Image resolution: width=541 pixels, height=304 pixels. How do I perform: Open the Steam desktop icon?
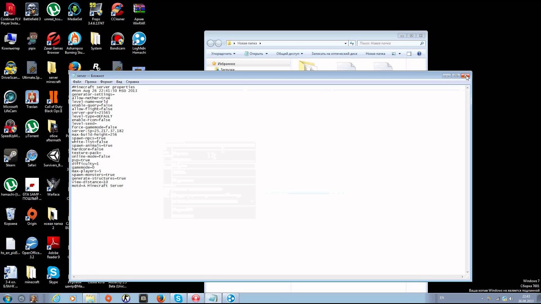(x=11, y=158)
